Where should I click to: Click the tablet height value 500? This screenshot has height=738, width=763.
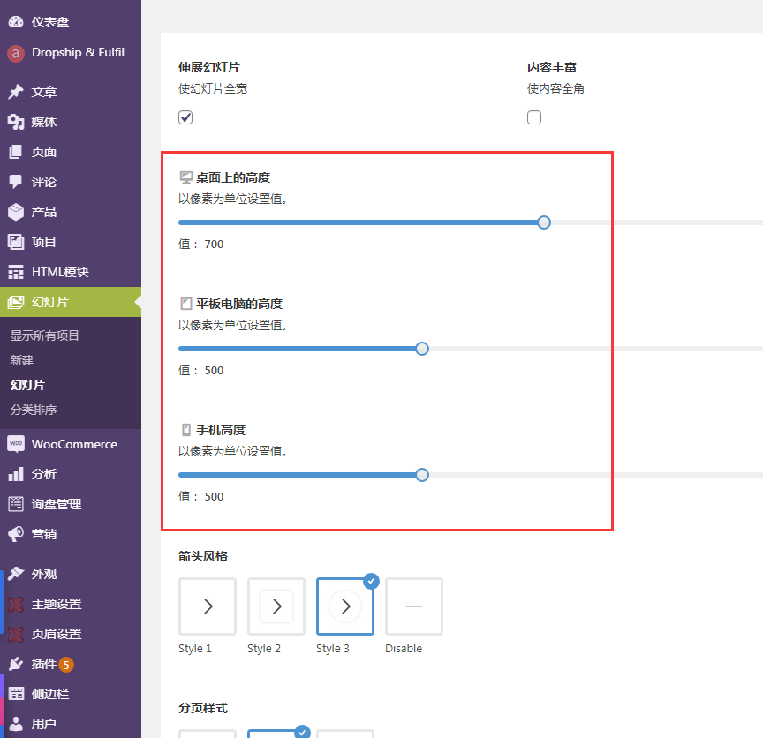(x=214, y=370)
